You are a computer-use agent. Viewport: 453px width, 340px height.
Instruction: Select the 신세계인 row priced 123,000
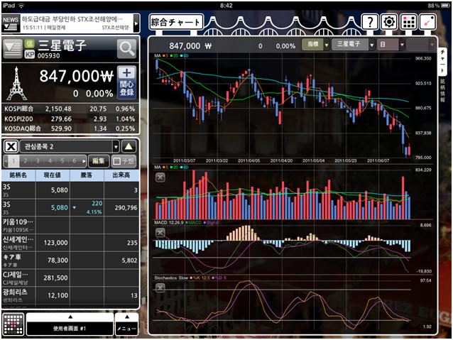pos(70,243)
